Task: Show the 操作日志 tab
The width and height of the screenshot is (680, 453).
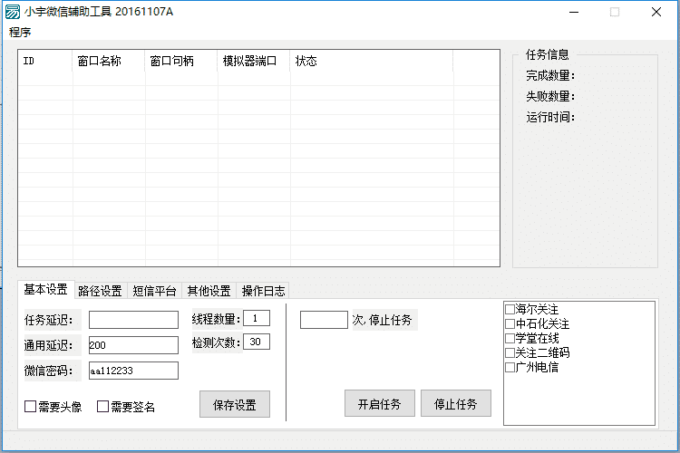Action: coord(263,291)
